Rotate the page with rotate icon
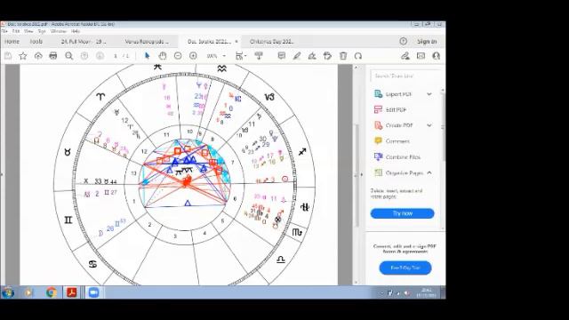This screenshot has height=320, width=569. [x=358, y=56]
